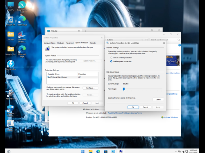The height and width of the screenshot is (153, 205).
Task: Open the Hardware tab
Action: (61, 43)
